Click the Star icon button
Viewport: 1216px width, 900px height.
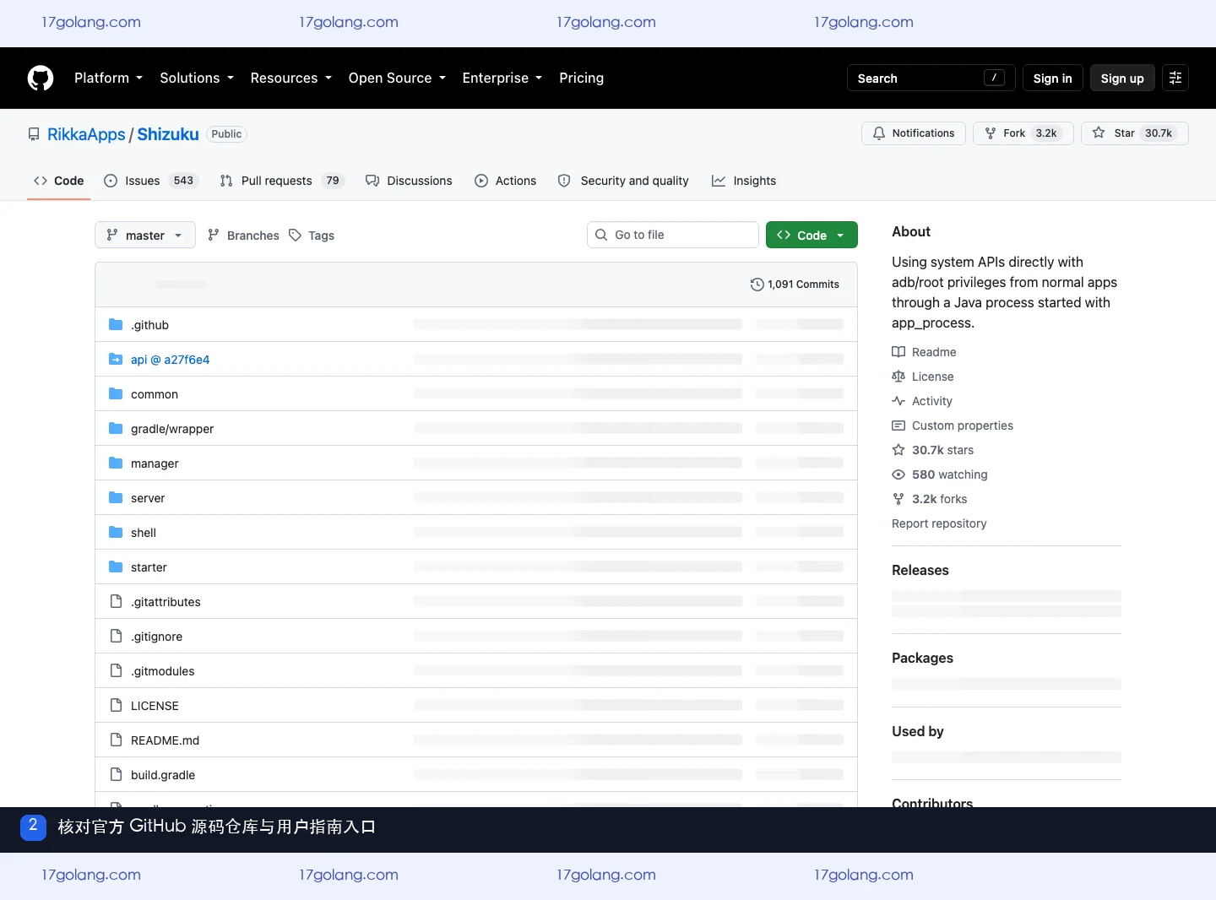(1099, 133)
